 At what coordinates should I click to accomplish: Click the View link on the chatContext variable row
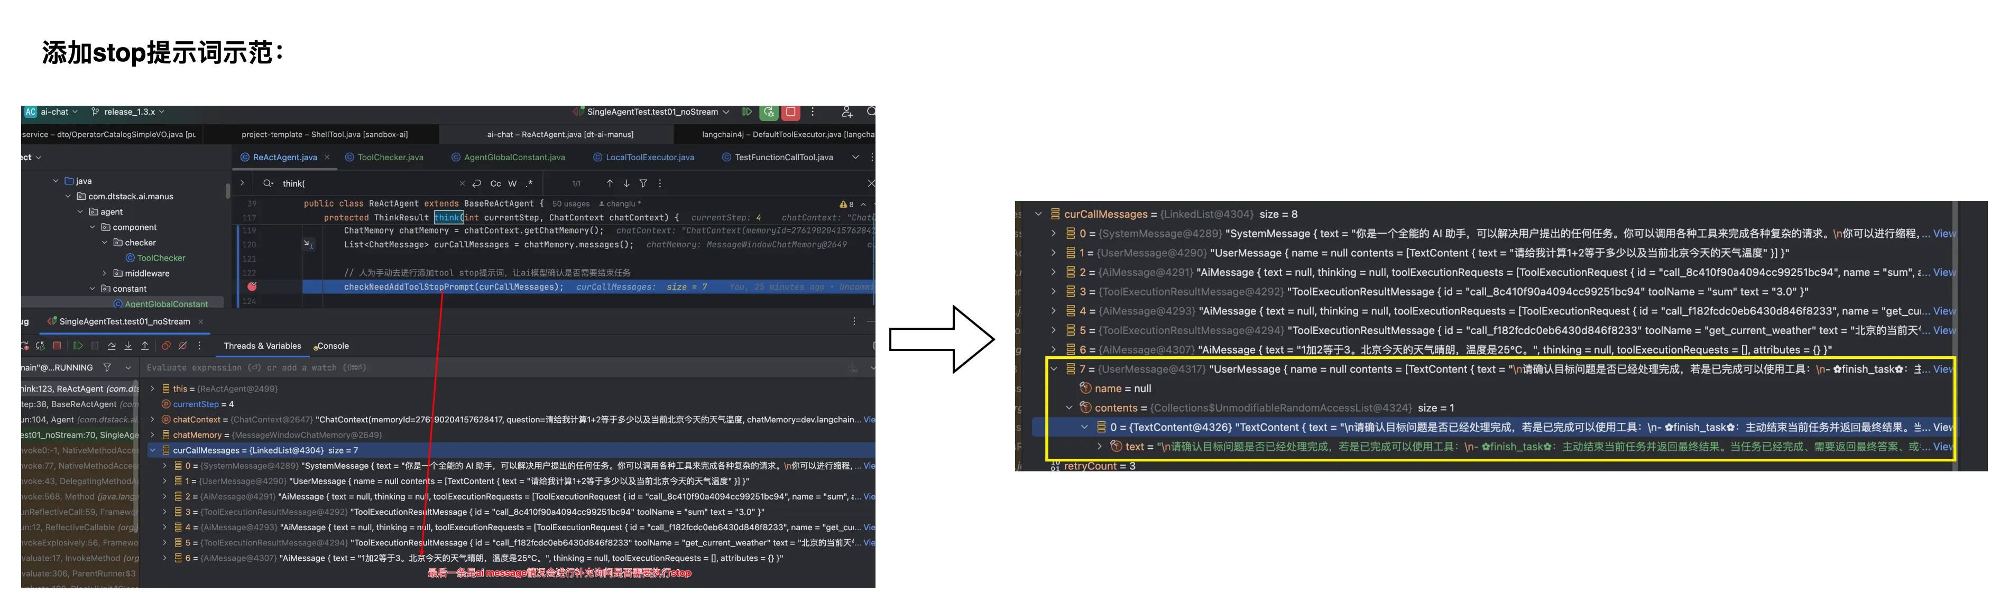click(869, 419)
